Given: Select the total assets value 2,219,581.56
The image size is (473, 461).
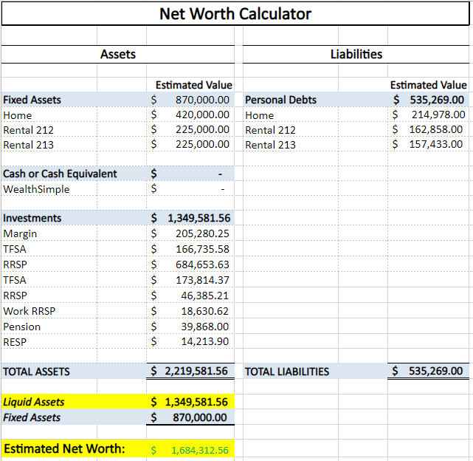Looking at the screenshot, I should tap(190, 371).
